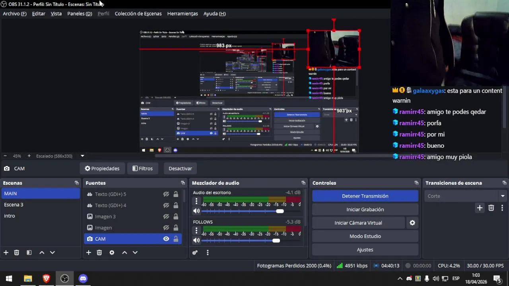Select Escena 3 in scenes list
This screenshot has width=509, height=286.
tap(41, 205)
